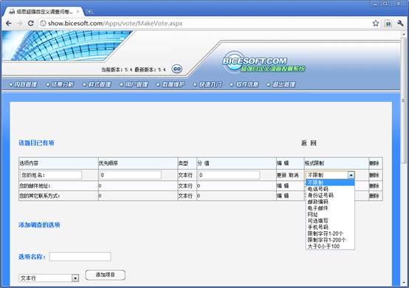Click the 添加项目 button
The width and height of the screenshot is (409, 288).
click(x=106, y=275)
